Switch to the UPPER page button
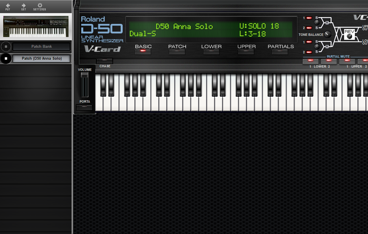Image resolution: width=368 pixels, height=234 pixels. [246, 52]
